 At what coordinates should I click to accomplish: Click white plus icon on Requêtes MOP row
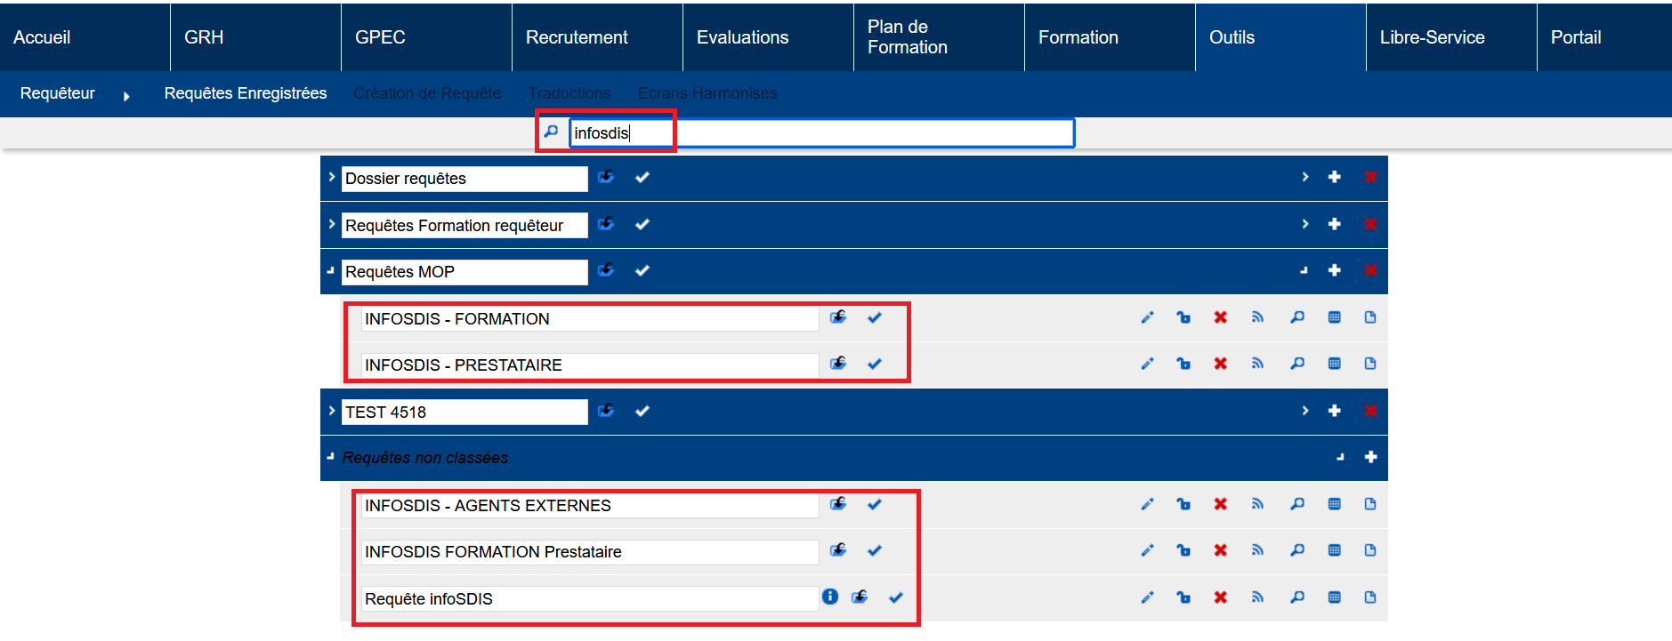(1334, 270)
